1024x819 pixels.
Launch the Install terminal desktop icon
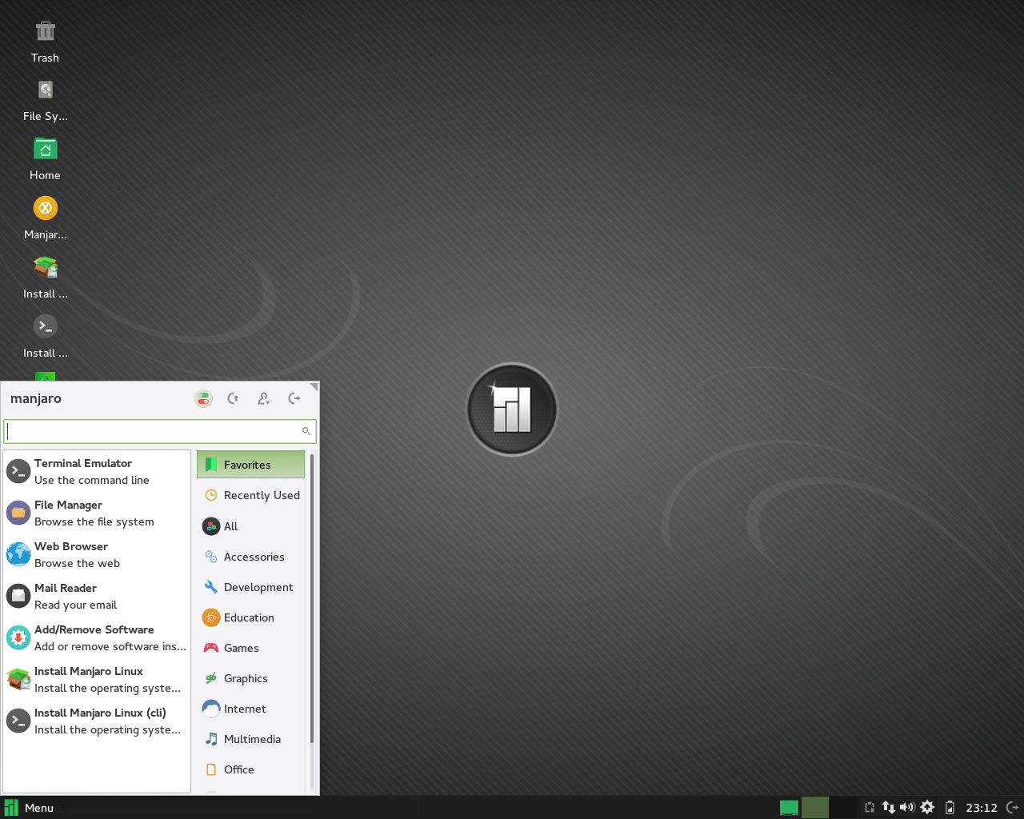45,337
